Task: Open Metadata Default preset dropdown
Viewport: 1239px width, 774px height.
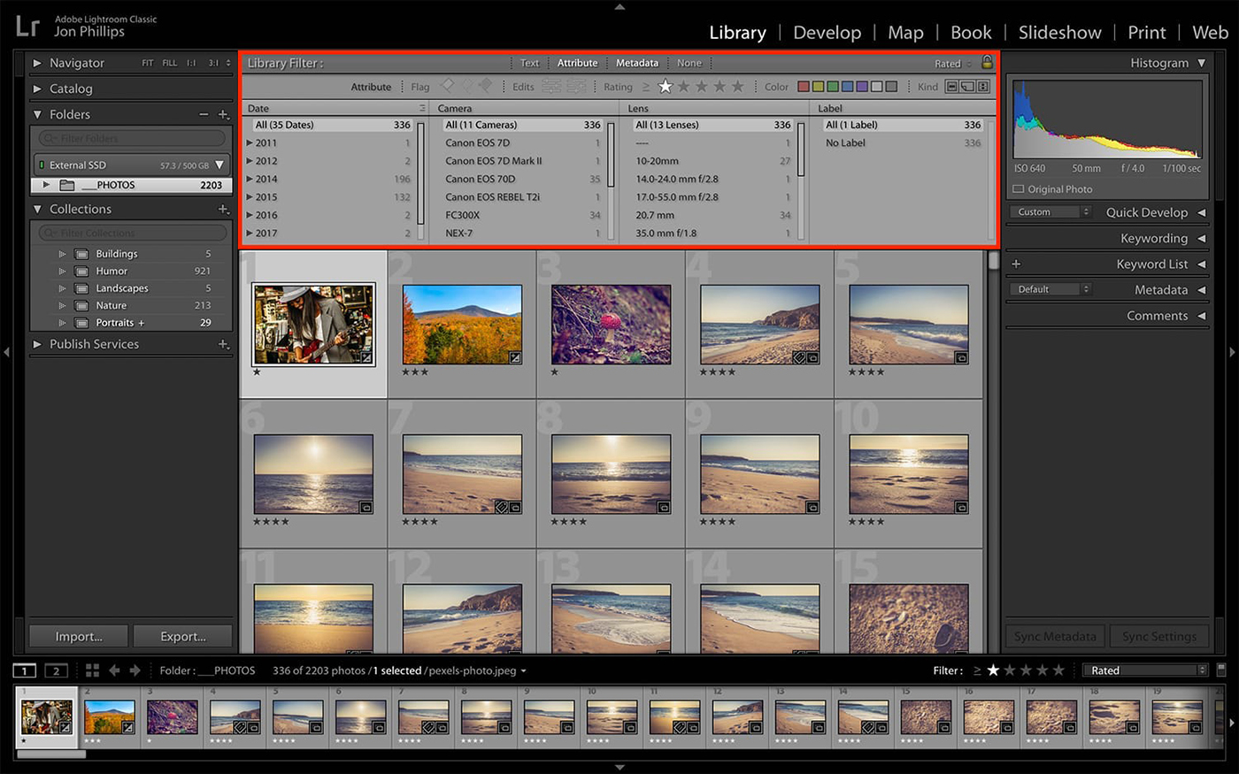Action: [x=1050, y=289]
